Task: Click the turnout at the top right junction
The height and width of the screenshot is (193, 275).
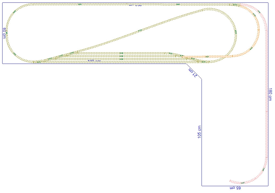Action: (x=235, y=5)
